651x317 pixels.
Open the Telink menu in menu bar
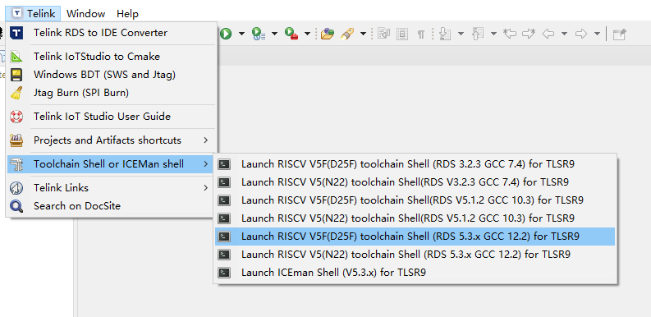[33, 14]
